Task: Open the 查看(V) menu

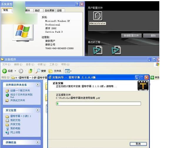Action: click(30, 65)
